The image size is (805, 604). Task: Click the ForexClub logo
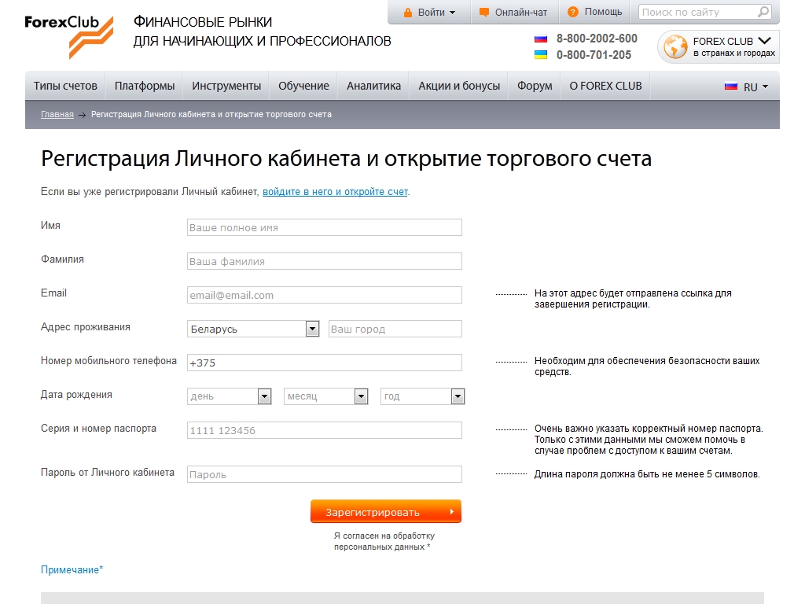pyautogui.click(x=69, y=35)
